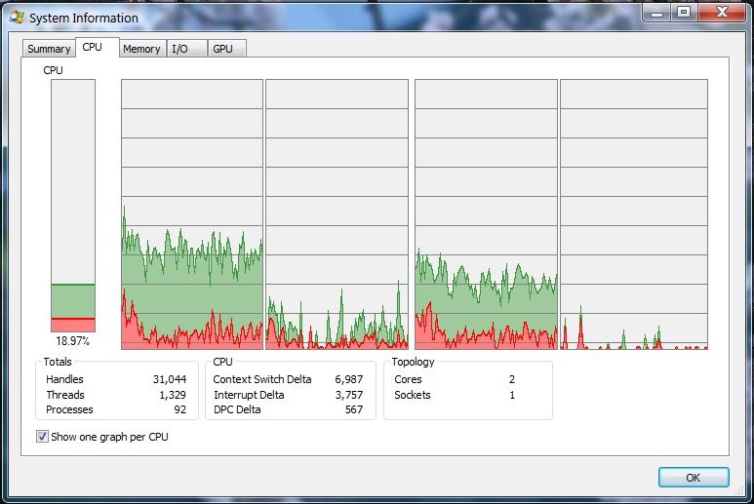Screen dimensions: 754x504
Task: Click the Context Switch Delta value 6,987
Action: [348, 379]
